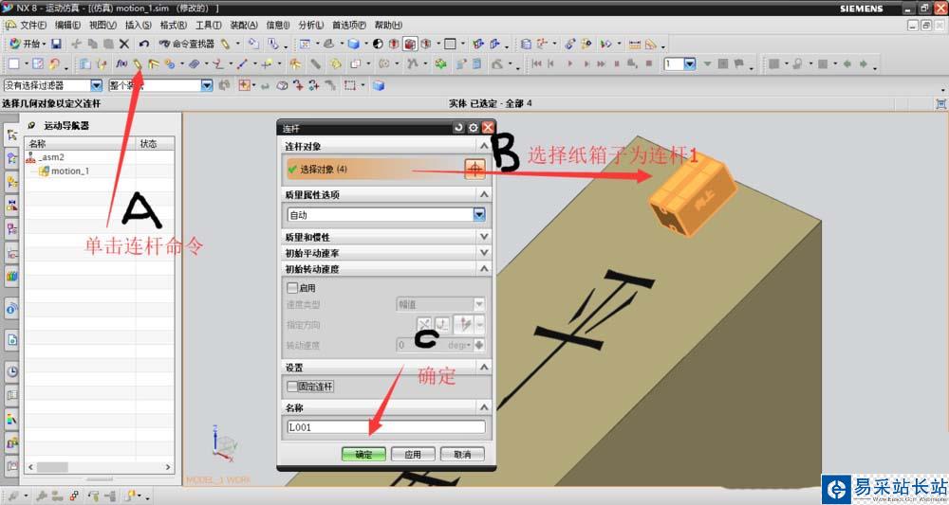Viewport: 949px width, 505px height.
Task: Collapse the 质量属性选项 section
Action: click(x=484, y=194)
